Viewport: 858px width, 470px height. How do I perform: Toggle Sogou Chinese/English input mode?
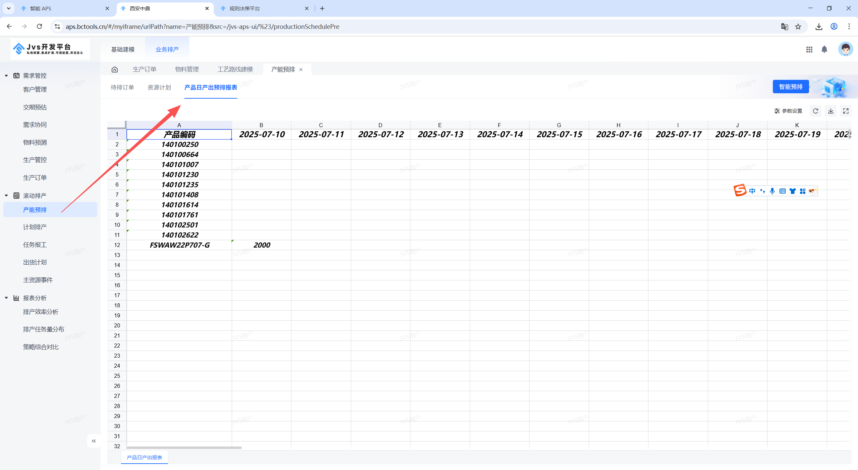point(752,191)
